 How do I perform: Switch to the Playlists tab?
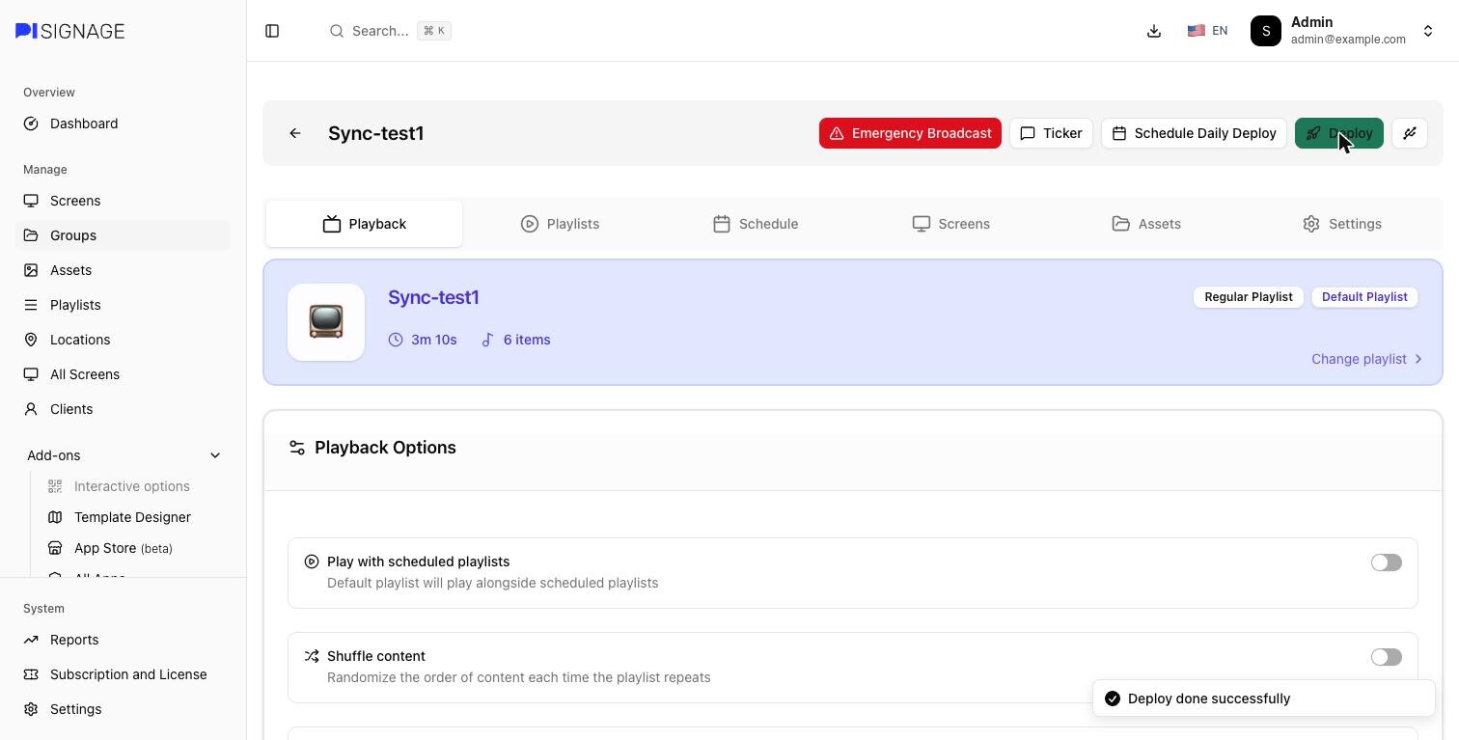[x=560, y=224]
